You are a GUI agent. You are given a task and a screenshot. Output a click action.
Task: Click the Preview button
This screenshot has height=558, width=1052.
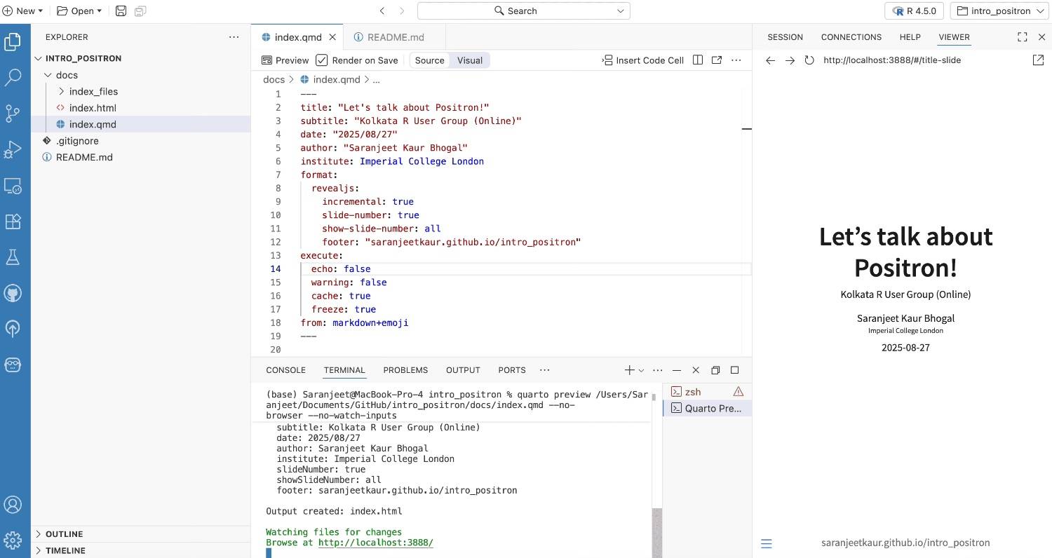pyautogui.click(x=285, y=60)
